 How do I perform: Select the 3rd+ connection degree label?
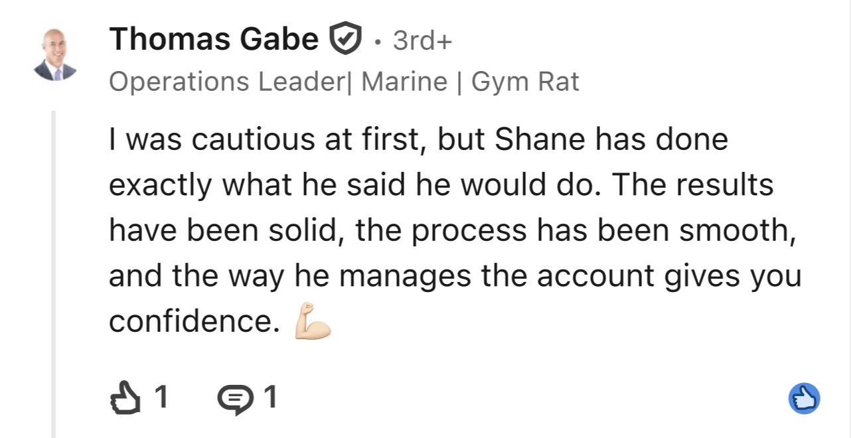(x=422, y=40)
